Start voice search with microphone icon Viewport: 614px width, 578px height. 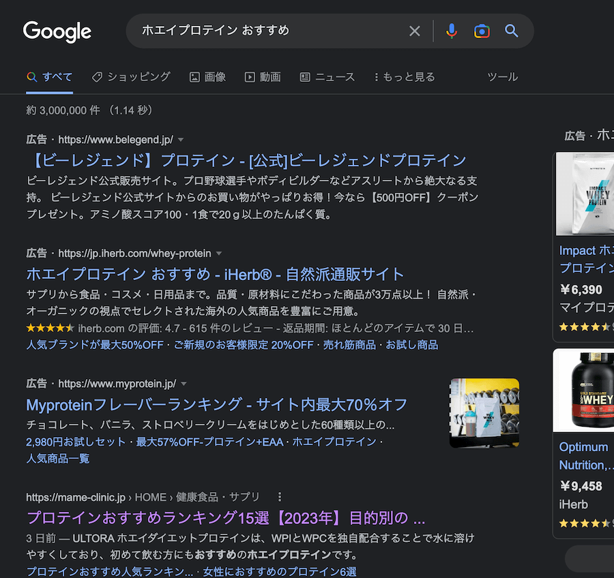pos(451,31)
